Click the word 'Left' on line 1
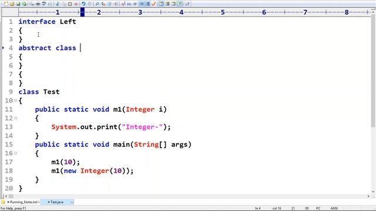 click(x=68, y=22)
